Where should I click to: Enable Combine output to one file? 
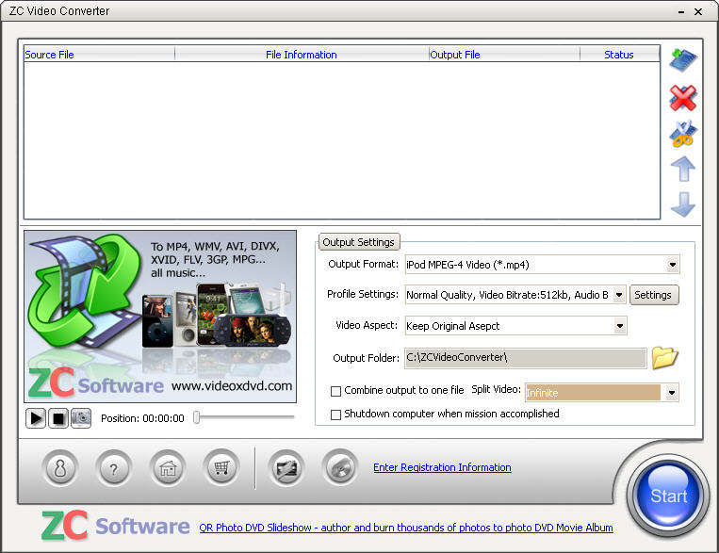tap(336, 391)
